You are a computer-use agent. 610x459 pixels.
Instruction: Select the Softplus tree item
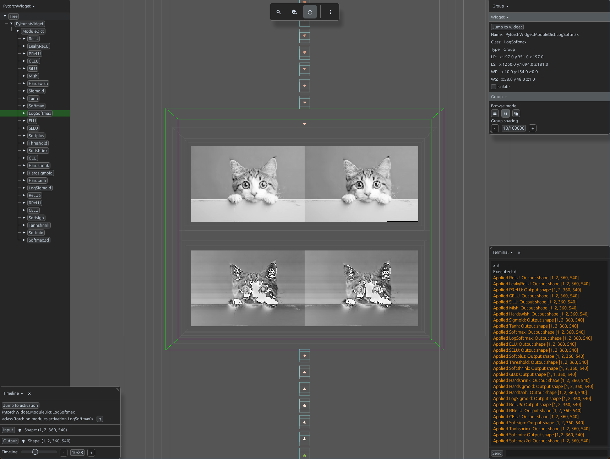(x=36, y=136)
